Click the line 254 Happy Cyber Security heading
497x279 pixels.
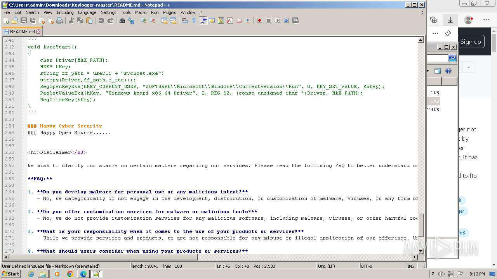[x=65, y=126]
